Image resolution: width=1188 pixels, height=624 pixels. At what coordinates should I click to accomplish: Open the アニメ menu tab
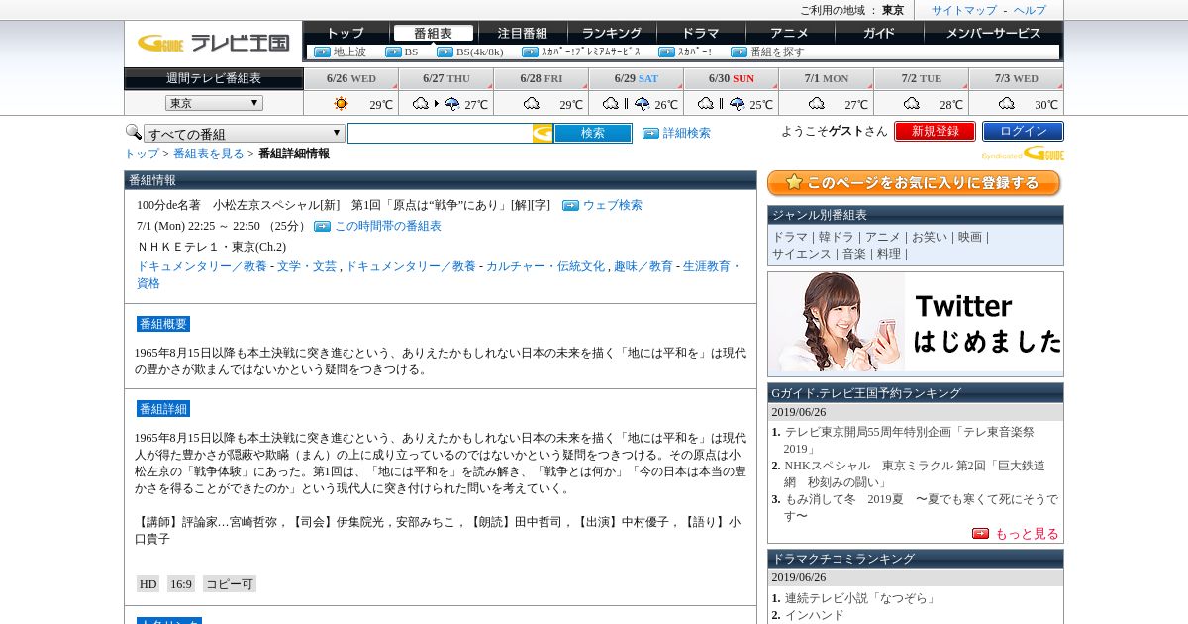[x=790, y=33]
